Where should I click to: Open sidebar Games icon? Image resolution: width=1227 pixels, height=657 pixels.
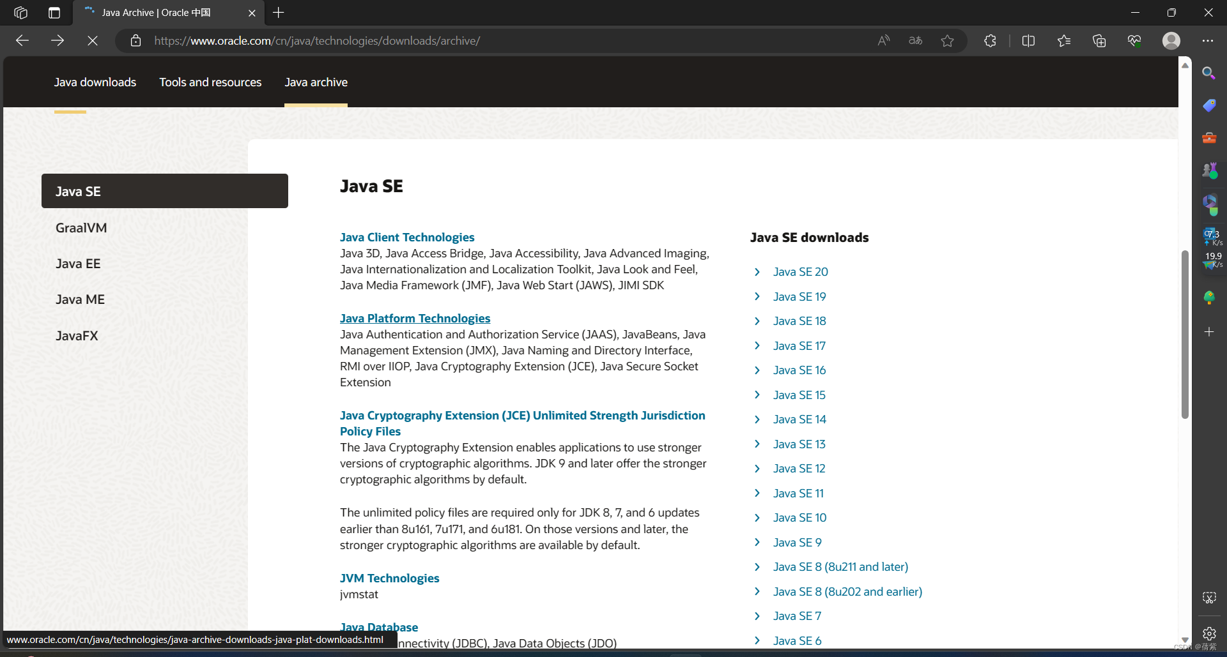pos(1209,170)
